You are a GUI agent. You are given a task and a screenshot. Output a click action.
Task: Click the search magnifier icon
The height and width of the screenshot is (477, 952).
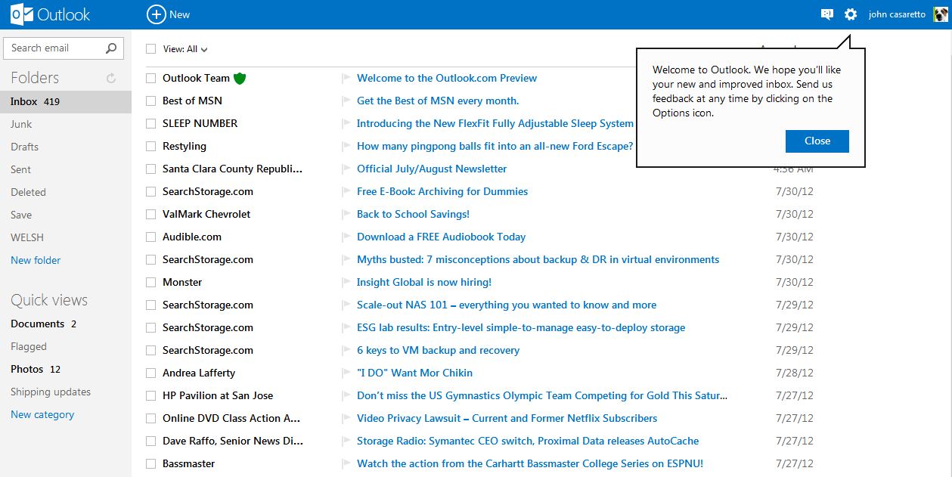(111, 48)
